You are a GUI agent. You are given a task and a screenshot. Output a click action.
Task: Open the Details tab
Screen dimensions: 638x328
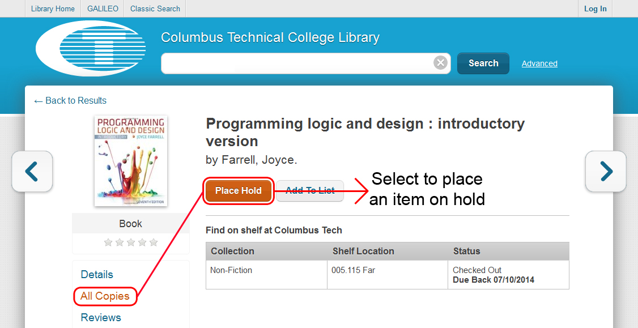click(x=97, y=274)
